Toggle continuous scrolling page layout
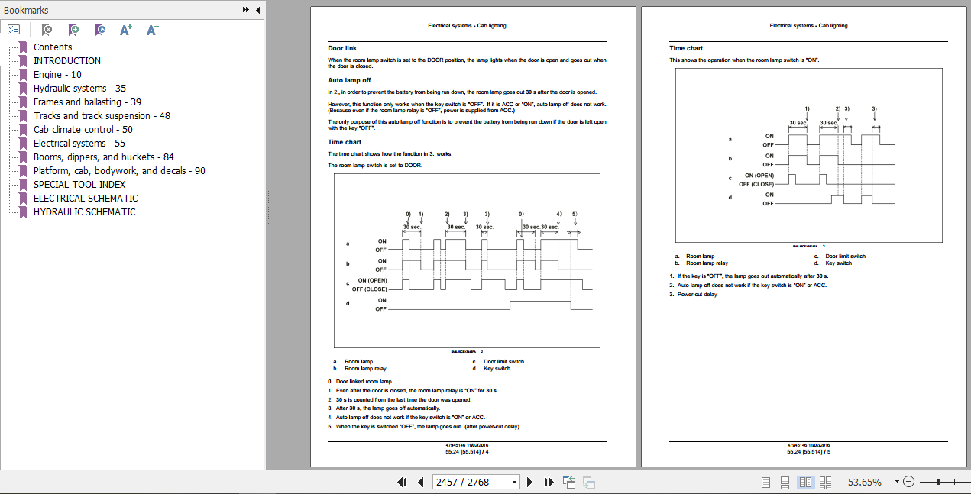Image resolution: width=971 pixels, height=494 pixels. coord(785,482)
